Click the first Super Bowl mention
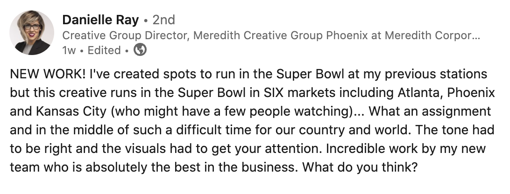Screen dimensions: 510x194 coord(310,74)
